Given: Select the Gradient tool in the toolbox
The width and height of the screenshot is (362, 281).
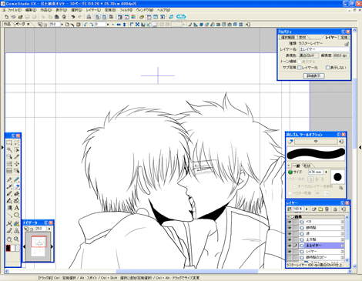Looking at the screenshot, I should click(x=9, y=208).
